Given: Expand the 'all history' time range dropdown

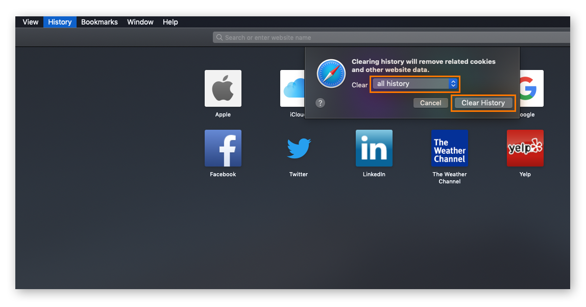Looking at the screenshot, I should tap(415, 84).
